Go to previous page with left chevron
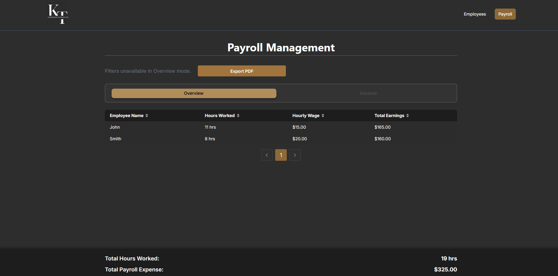The height and width of the screenshot is (276, 558). 267,155
